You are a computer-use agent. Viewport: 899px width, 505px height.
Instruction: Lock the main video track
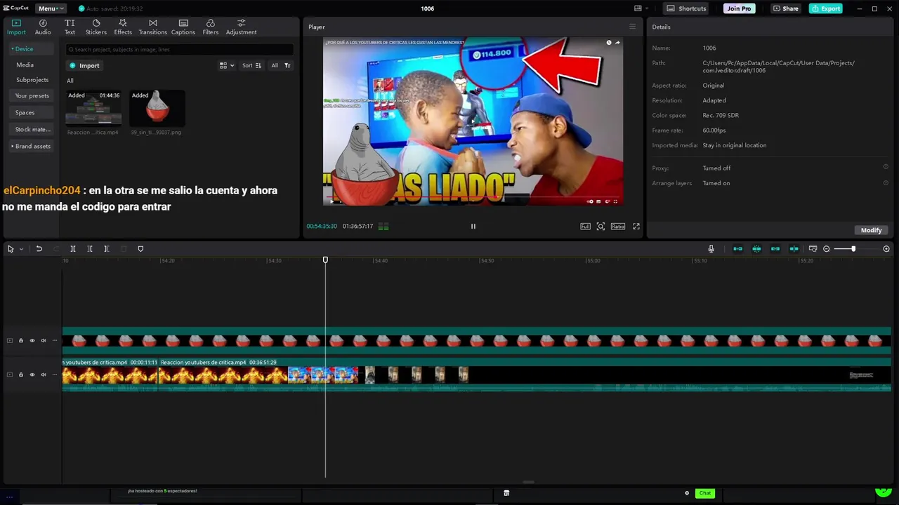click(x=21, y=375)
